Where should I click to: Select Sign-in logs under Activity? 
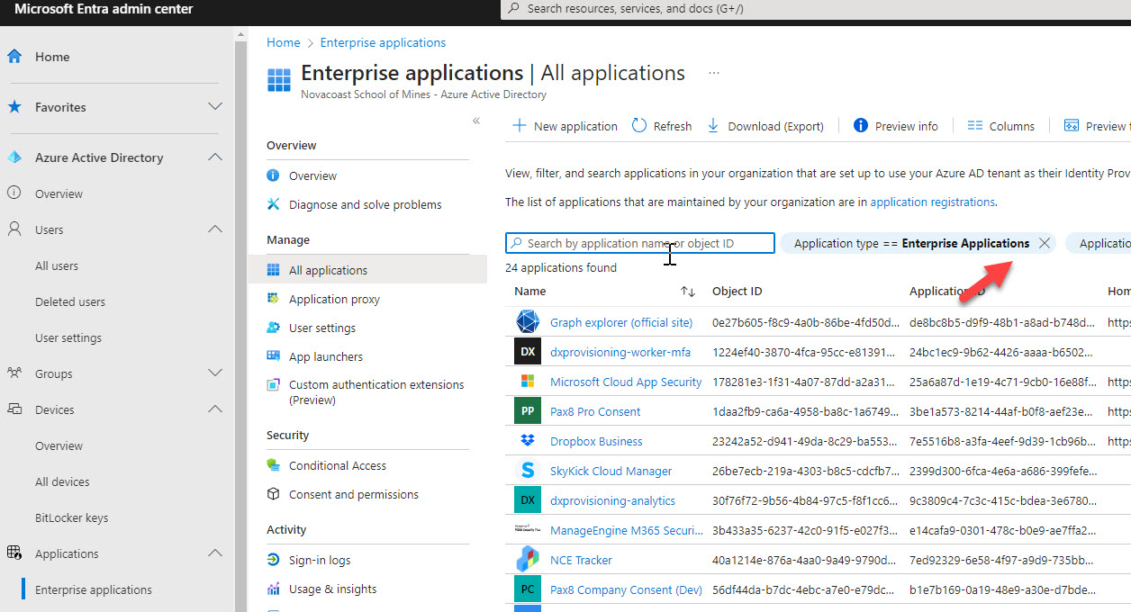[x=319, y=560]
